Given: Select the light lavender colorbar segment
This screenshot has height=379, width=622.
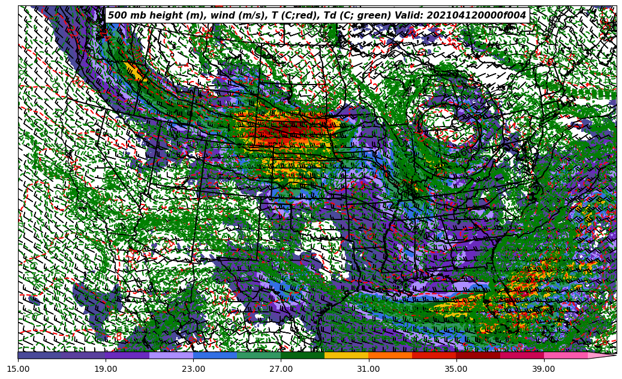Looking at the screenshot, I should coord(171,355).
